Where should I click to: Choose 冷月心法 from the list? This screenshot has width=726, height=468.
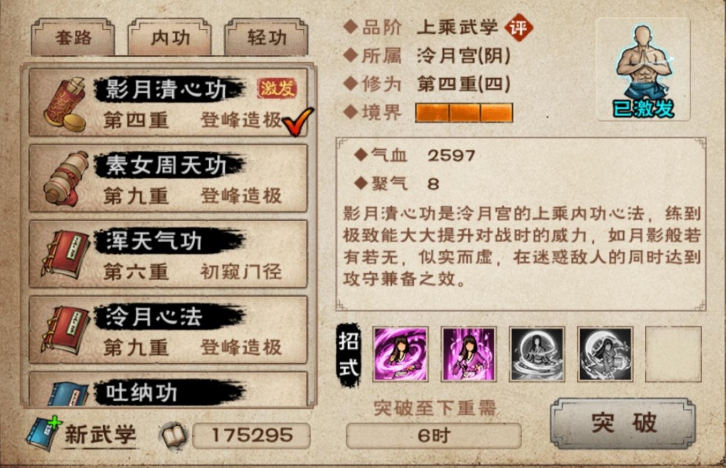click(x=168, y=330)
